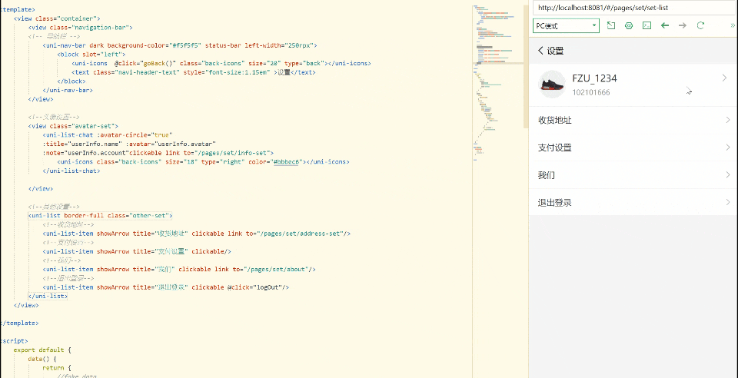Click right arrow on 收货地址 row
This screenshot has width=738, height=378.
[728, 120]
